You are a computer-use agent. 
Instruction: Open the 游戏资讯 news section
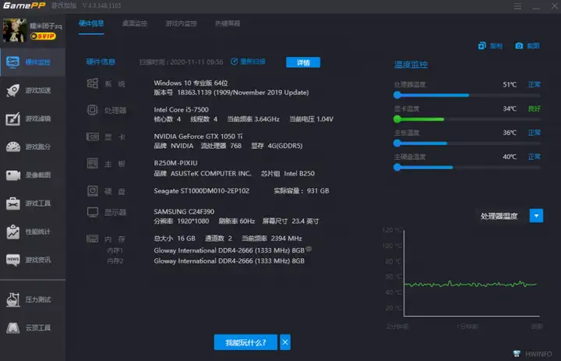point(33,260)
